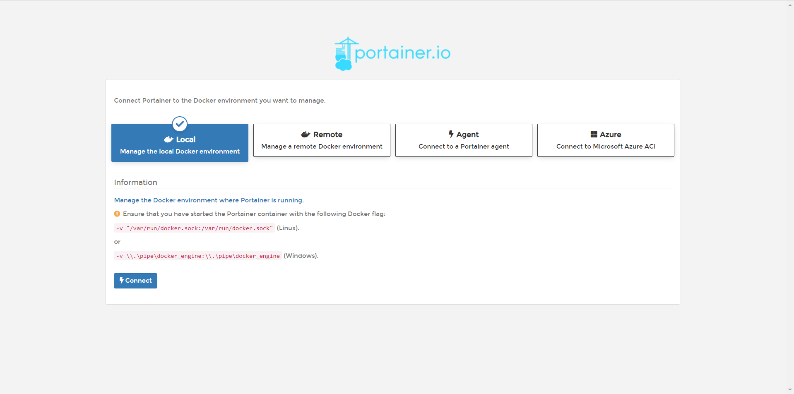This screenshot has height=394, width=794.
Task: Click the scrollbar up arrow
Action: click(790, 5)
